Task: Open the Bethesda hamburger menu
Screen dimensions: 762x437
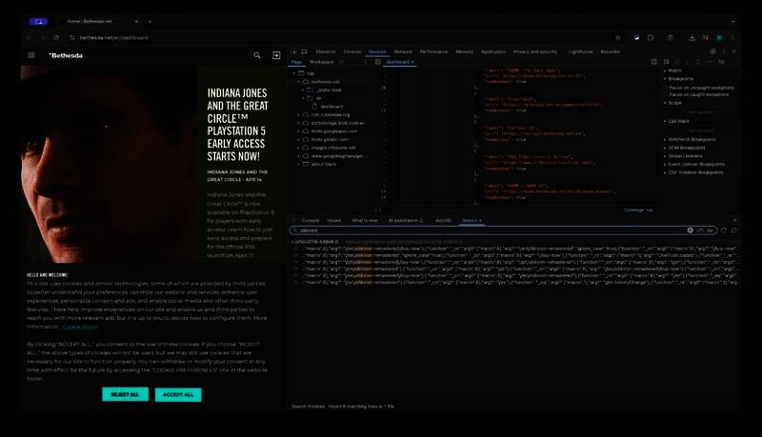Action: (31, 55)
